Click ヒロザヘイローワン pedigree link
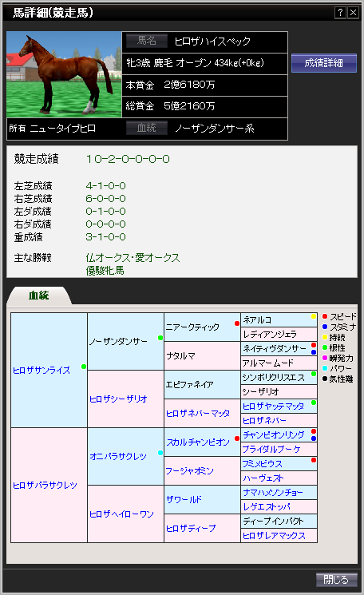364x595 pixels. 121,514
